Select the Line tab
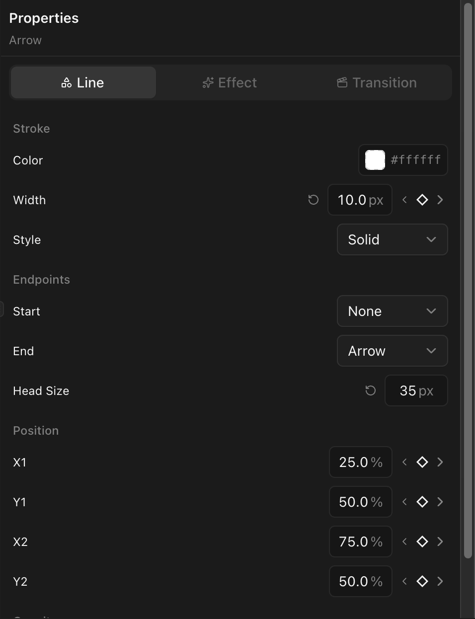The image size is (475, 619). pyautogui.click(x=83, y=82)
